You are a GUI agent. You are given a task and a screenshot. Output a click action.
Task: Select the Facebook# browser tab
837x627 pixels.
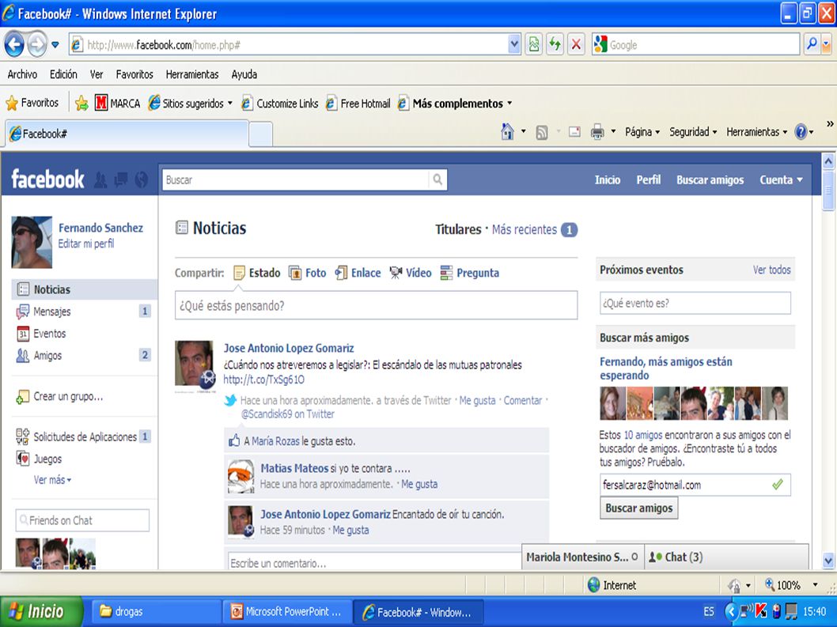127,134
